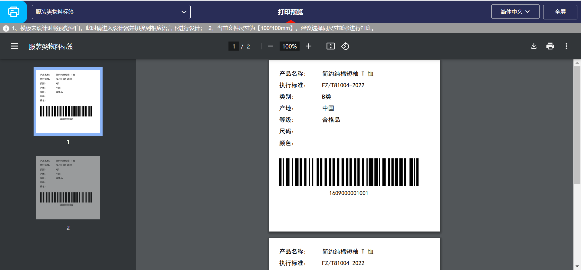Rotate the document counterclockwise

345,46
